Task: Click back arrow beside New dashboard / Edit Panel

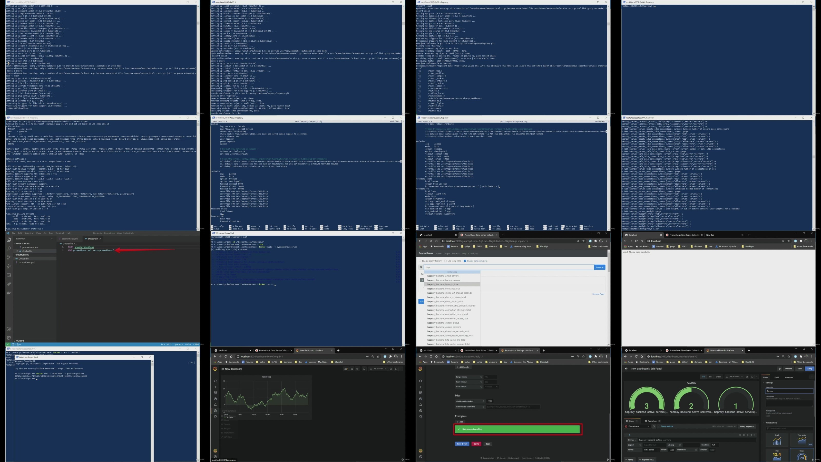Action: point(626,369)
